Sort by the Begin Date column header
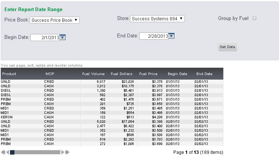The width and height of the screenshot is (280, 162). [x=177, y=74]
